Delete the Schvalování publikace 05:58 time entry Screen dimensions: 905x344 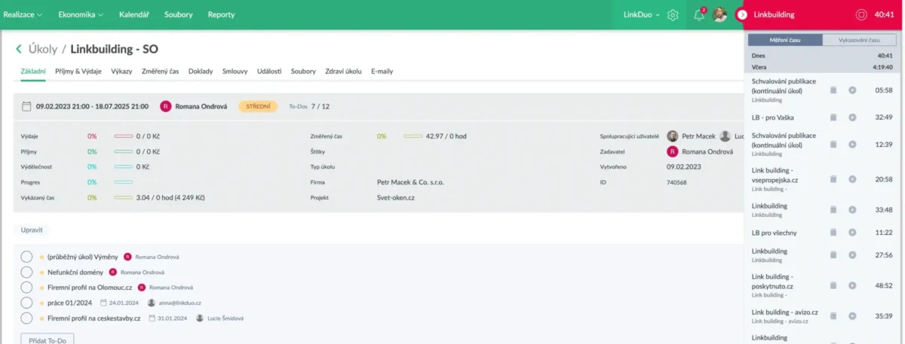[x=833, y=90]
